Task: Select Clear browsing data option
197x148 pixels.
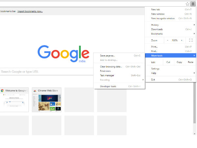Action: pos(111,66)
